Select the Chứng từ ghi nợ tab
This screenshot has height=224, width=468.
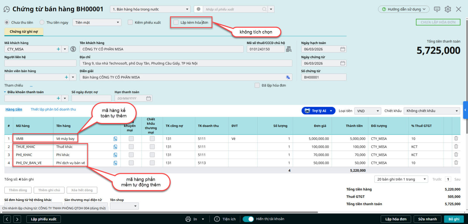[24, 32]
